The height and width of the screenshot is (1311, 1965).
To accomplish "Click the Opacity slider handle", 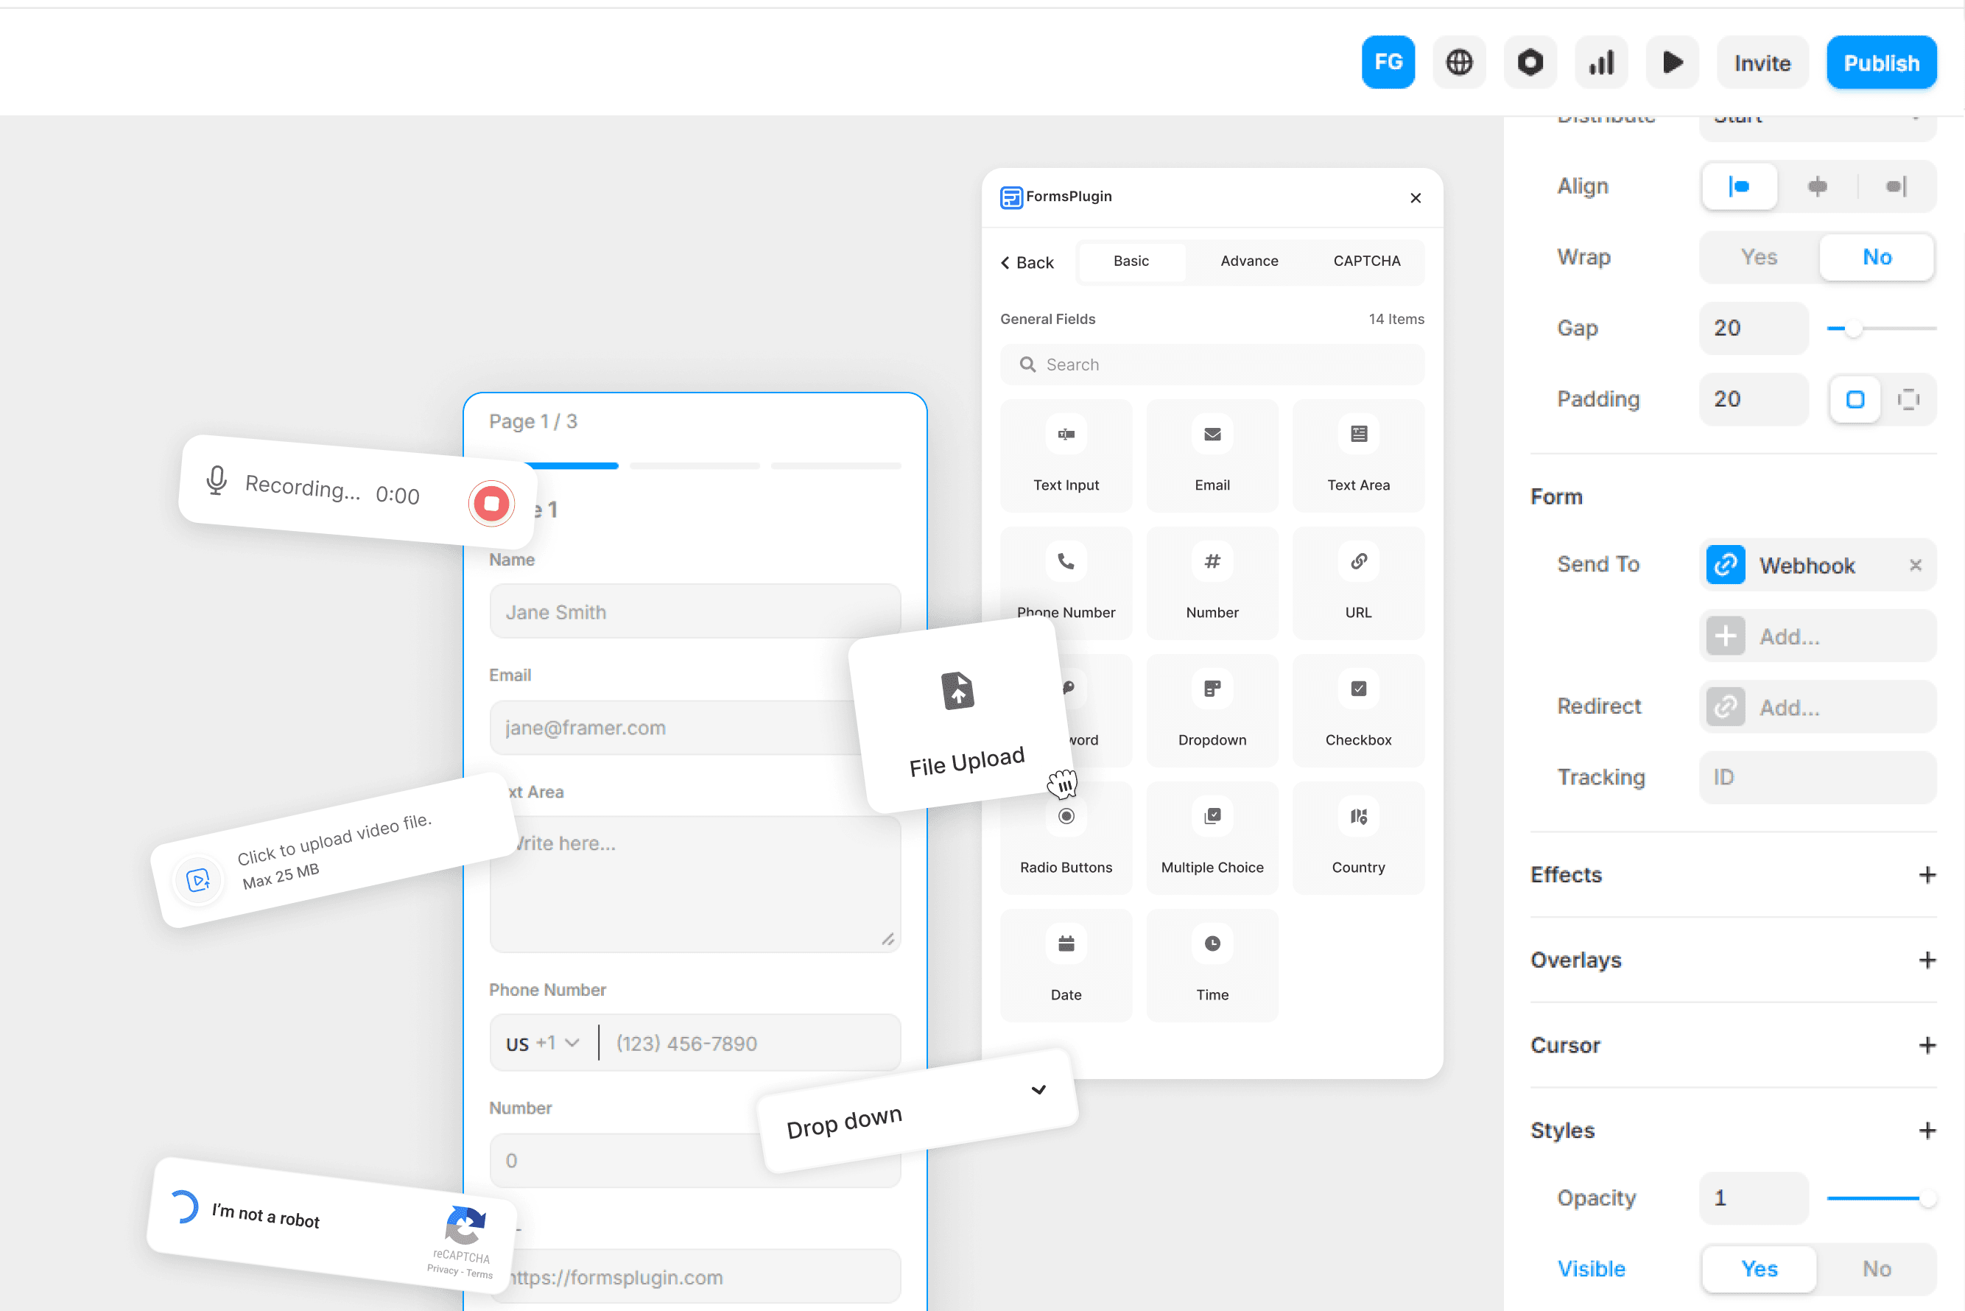I will tap(1927, 1198).
